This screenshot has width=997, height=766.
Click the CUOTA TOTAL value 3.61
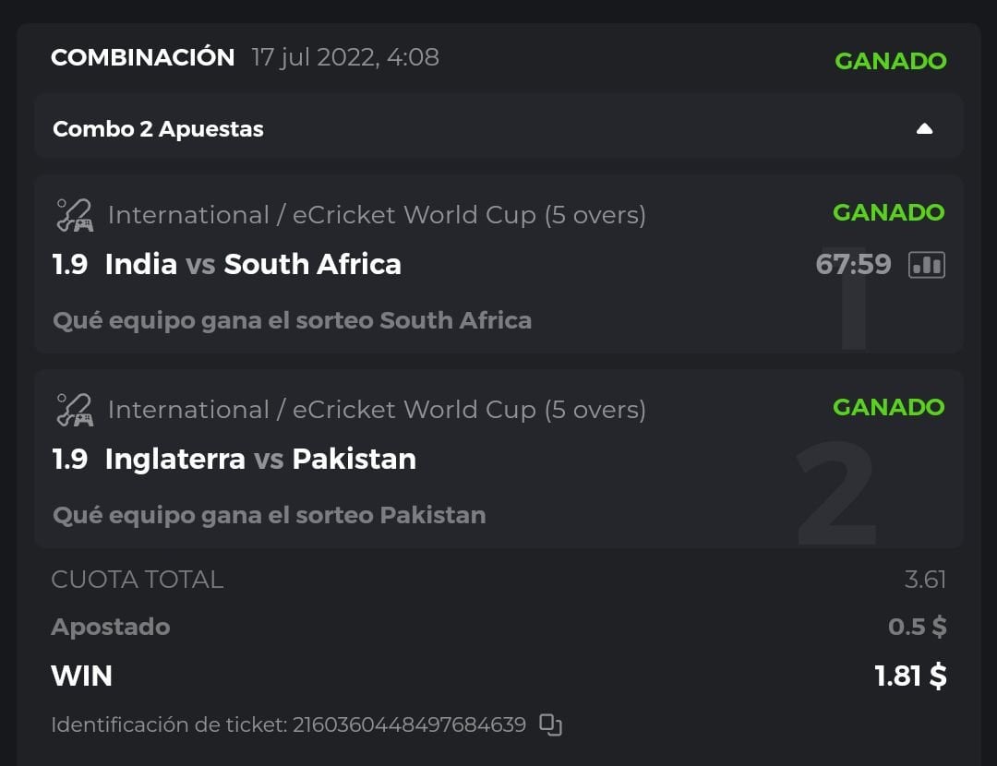point(925,580)
